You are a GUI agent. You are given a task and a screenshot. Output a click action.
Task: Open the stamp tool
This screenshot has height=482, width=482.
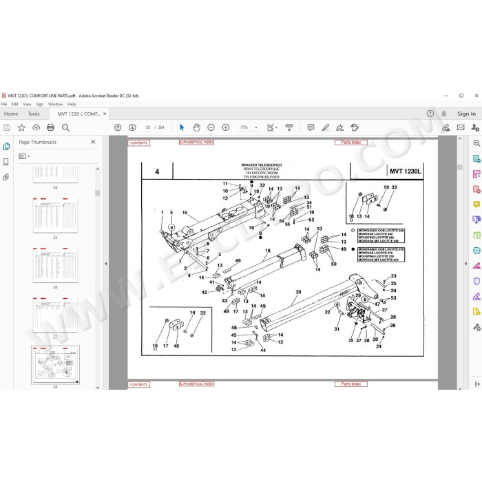pyautogui.click(x=355, y=127)
